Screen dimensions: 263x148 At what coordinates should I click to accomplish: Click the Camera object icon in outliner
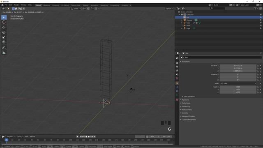pyautogui.click(x=185, y=20)
